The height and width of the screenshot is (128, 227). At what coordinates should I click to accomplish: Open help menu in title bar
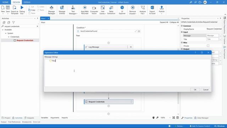click(x=200, y=2)
